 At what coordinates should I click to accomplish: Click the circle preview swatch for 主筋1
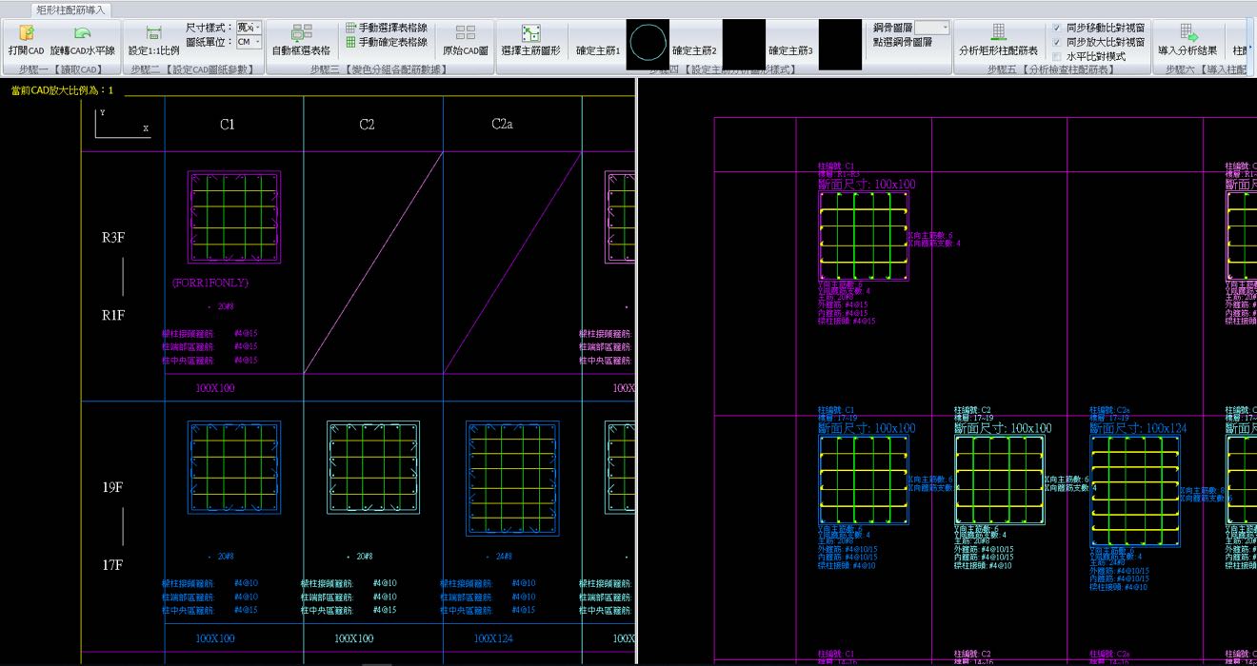648,45
